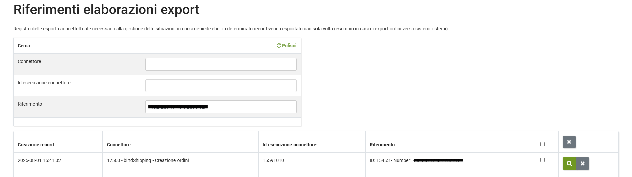The image size is (632, 177).
Task: Check the box for the bindShipping row
Action: click(x=542, y=160)
